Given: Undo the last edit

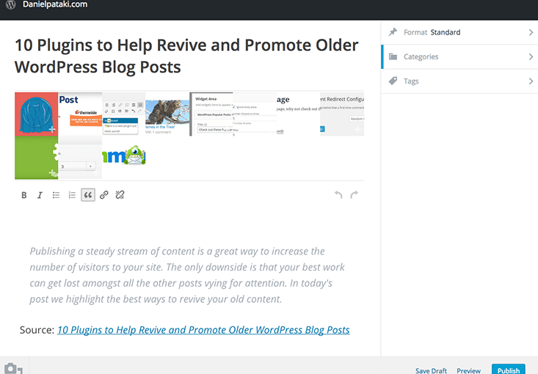Looking at the screenshot, I should click(338, 195).
